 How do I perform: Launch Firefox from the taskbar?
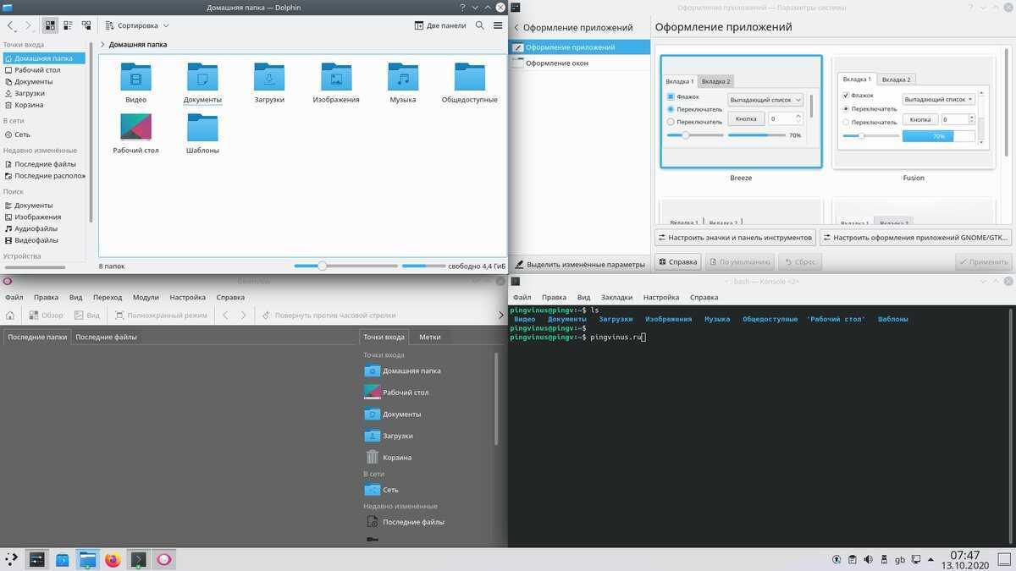(x=113, y=559)
